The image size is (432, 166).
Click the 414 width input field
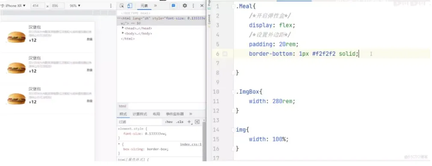38,6
